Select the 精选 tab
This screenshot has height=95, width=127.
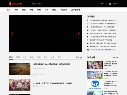point(11,57)
